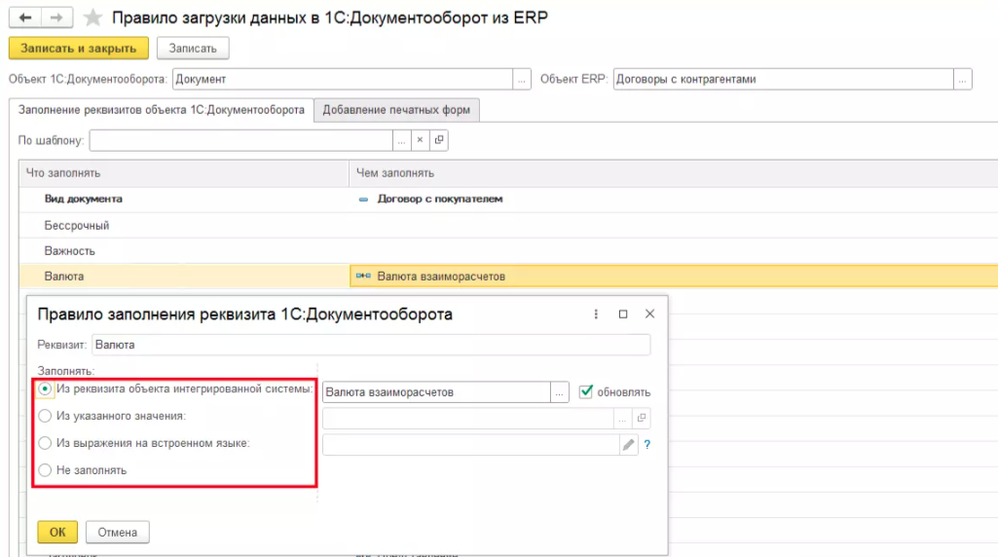Click the highlighted 'Валюта взаиморасчетов' table cell
Image resolution: width=998 pixels, height=557 pixels.
[x=674, y=277]
